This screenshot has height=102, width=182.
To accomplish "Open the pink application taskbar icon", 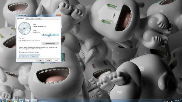I will 28,101.
